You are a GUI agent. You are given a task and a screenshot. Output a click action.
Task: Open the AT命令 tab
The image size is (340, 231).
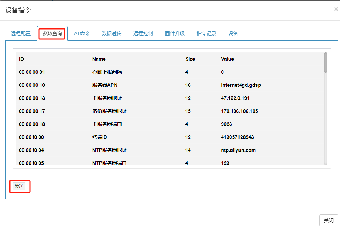click(x=82, y=34)
